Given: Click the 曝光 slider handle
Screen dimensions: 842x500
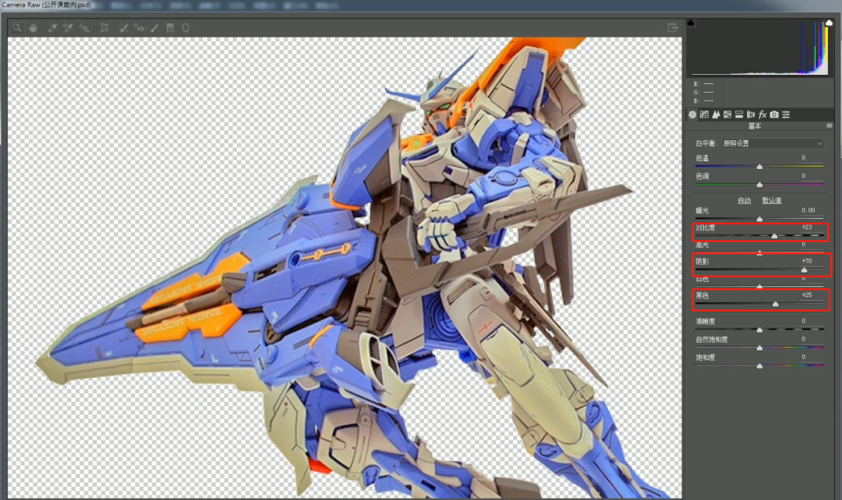Looking at the screenshot, I should tap(759, 219).
